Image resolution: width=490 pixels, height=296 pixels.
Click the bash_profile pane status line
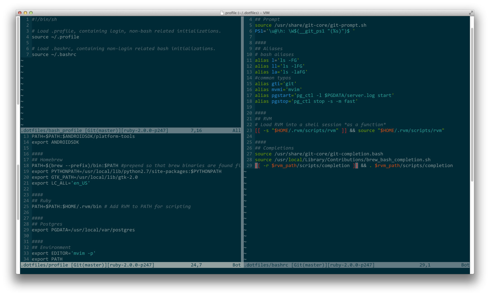point(131,130)
